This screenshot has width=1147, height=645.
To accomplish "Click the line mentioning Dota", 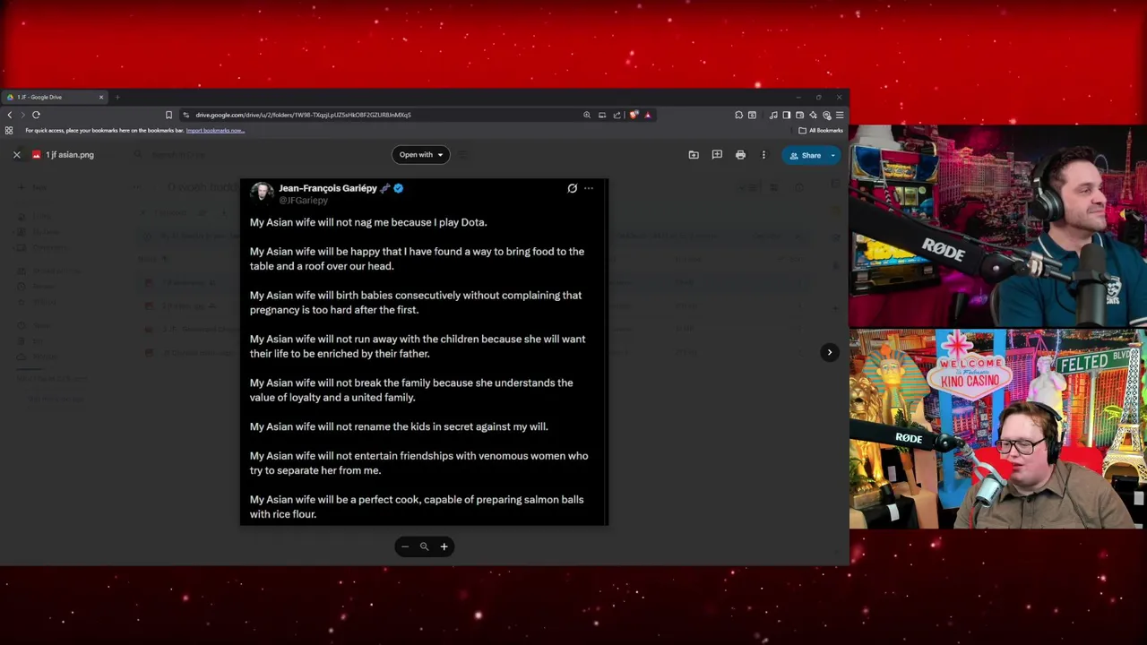I will 368,222.
